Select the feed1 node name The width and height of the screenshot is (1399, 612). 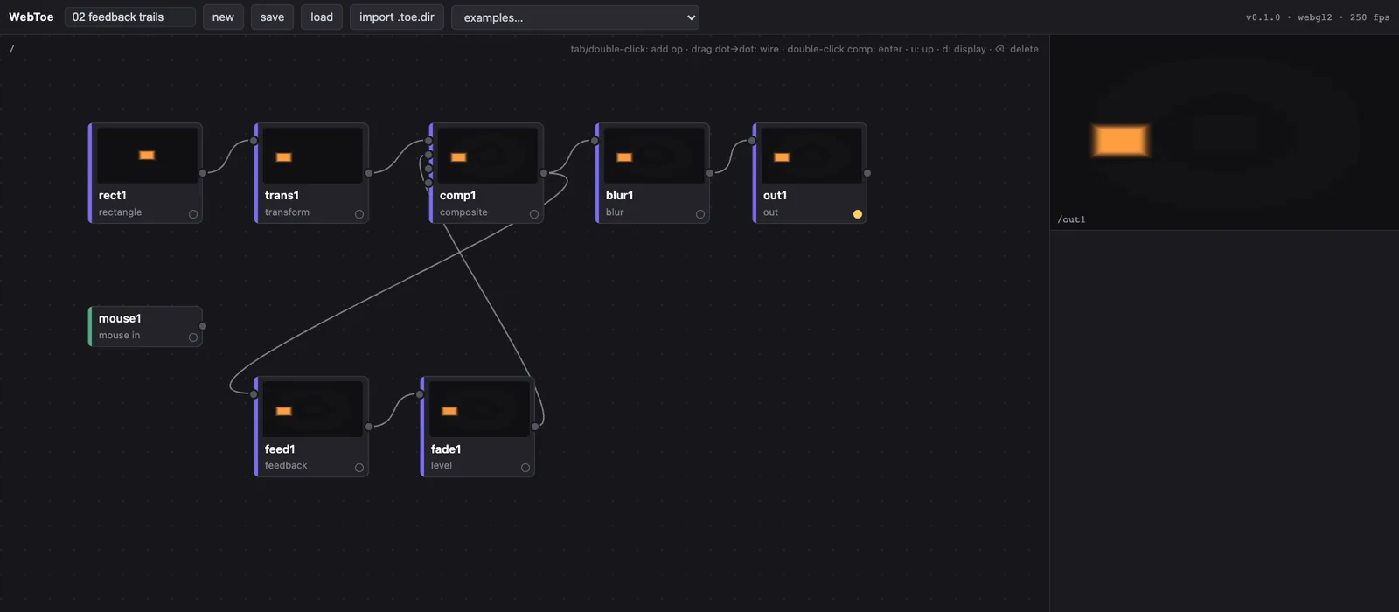click(x=280, y=449)
